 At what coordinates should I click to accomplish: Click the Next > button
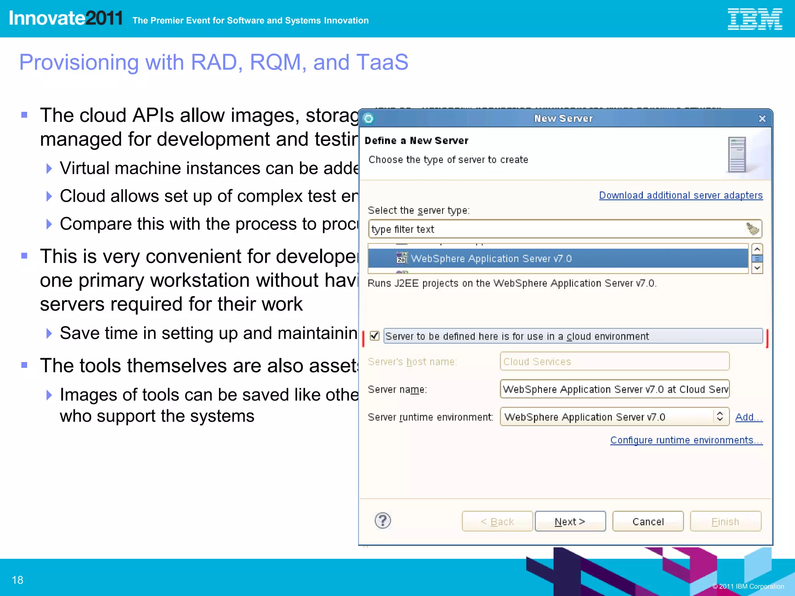pos(570,521)
